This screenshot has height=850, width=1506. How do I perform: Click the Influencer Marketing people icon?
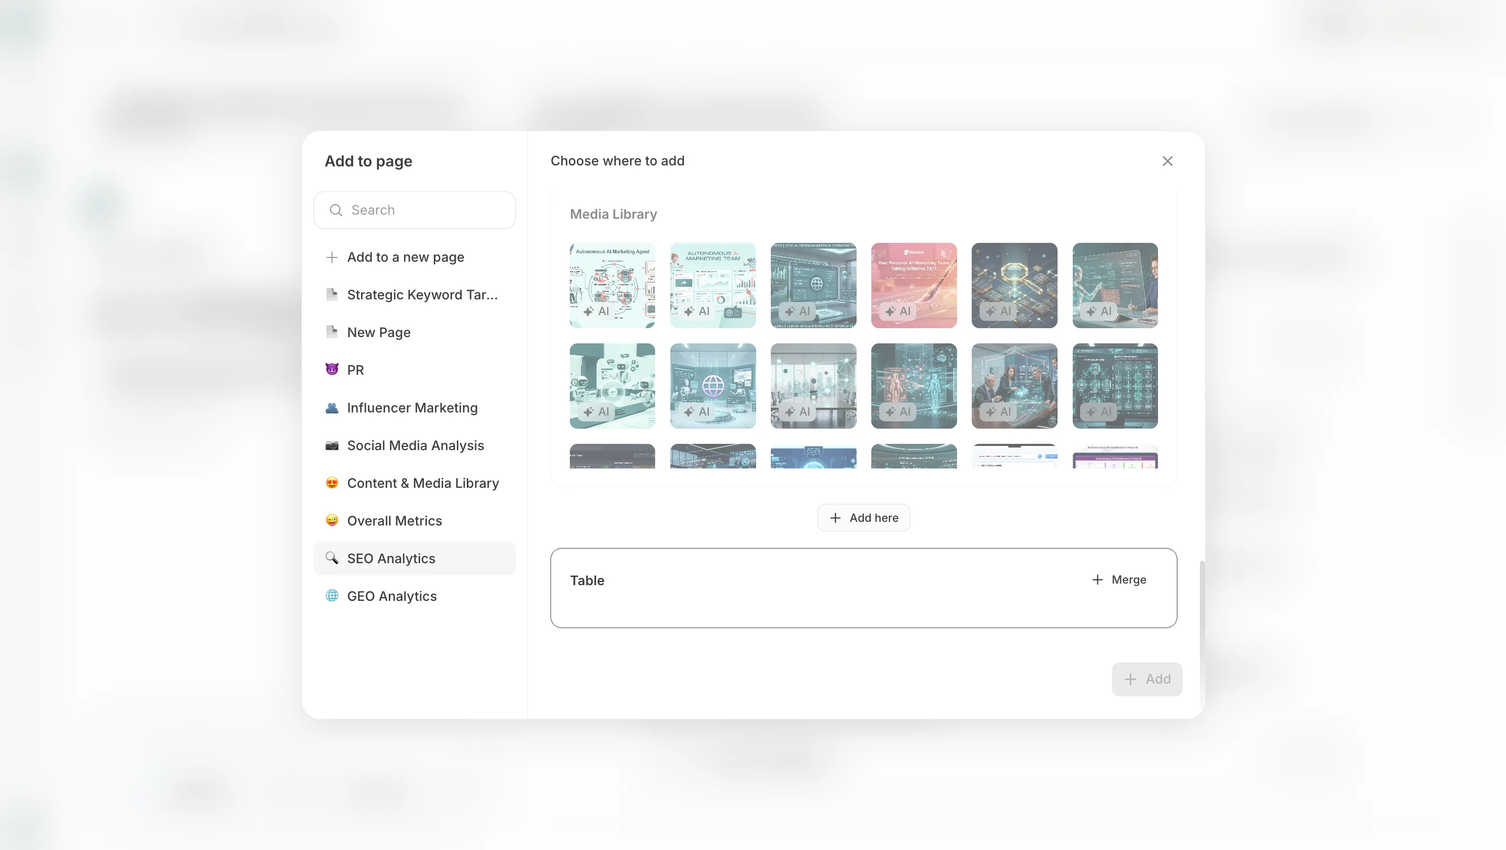click(331, 407)
